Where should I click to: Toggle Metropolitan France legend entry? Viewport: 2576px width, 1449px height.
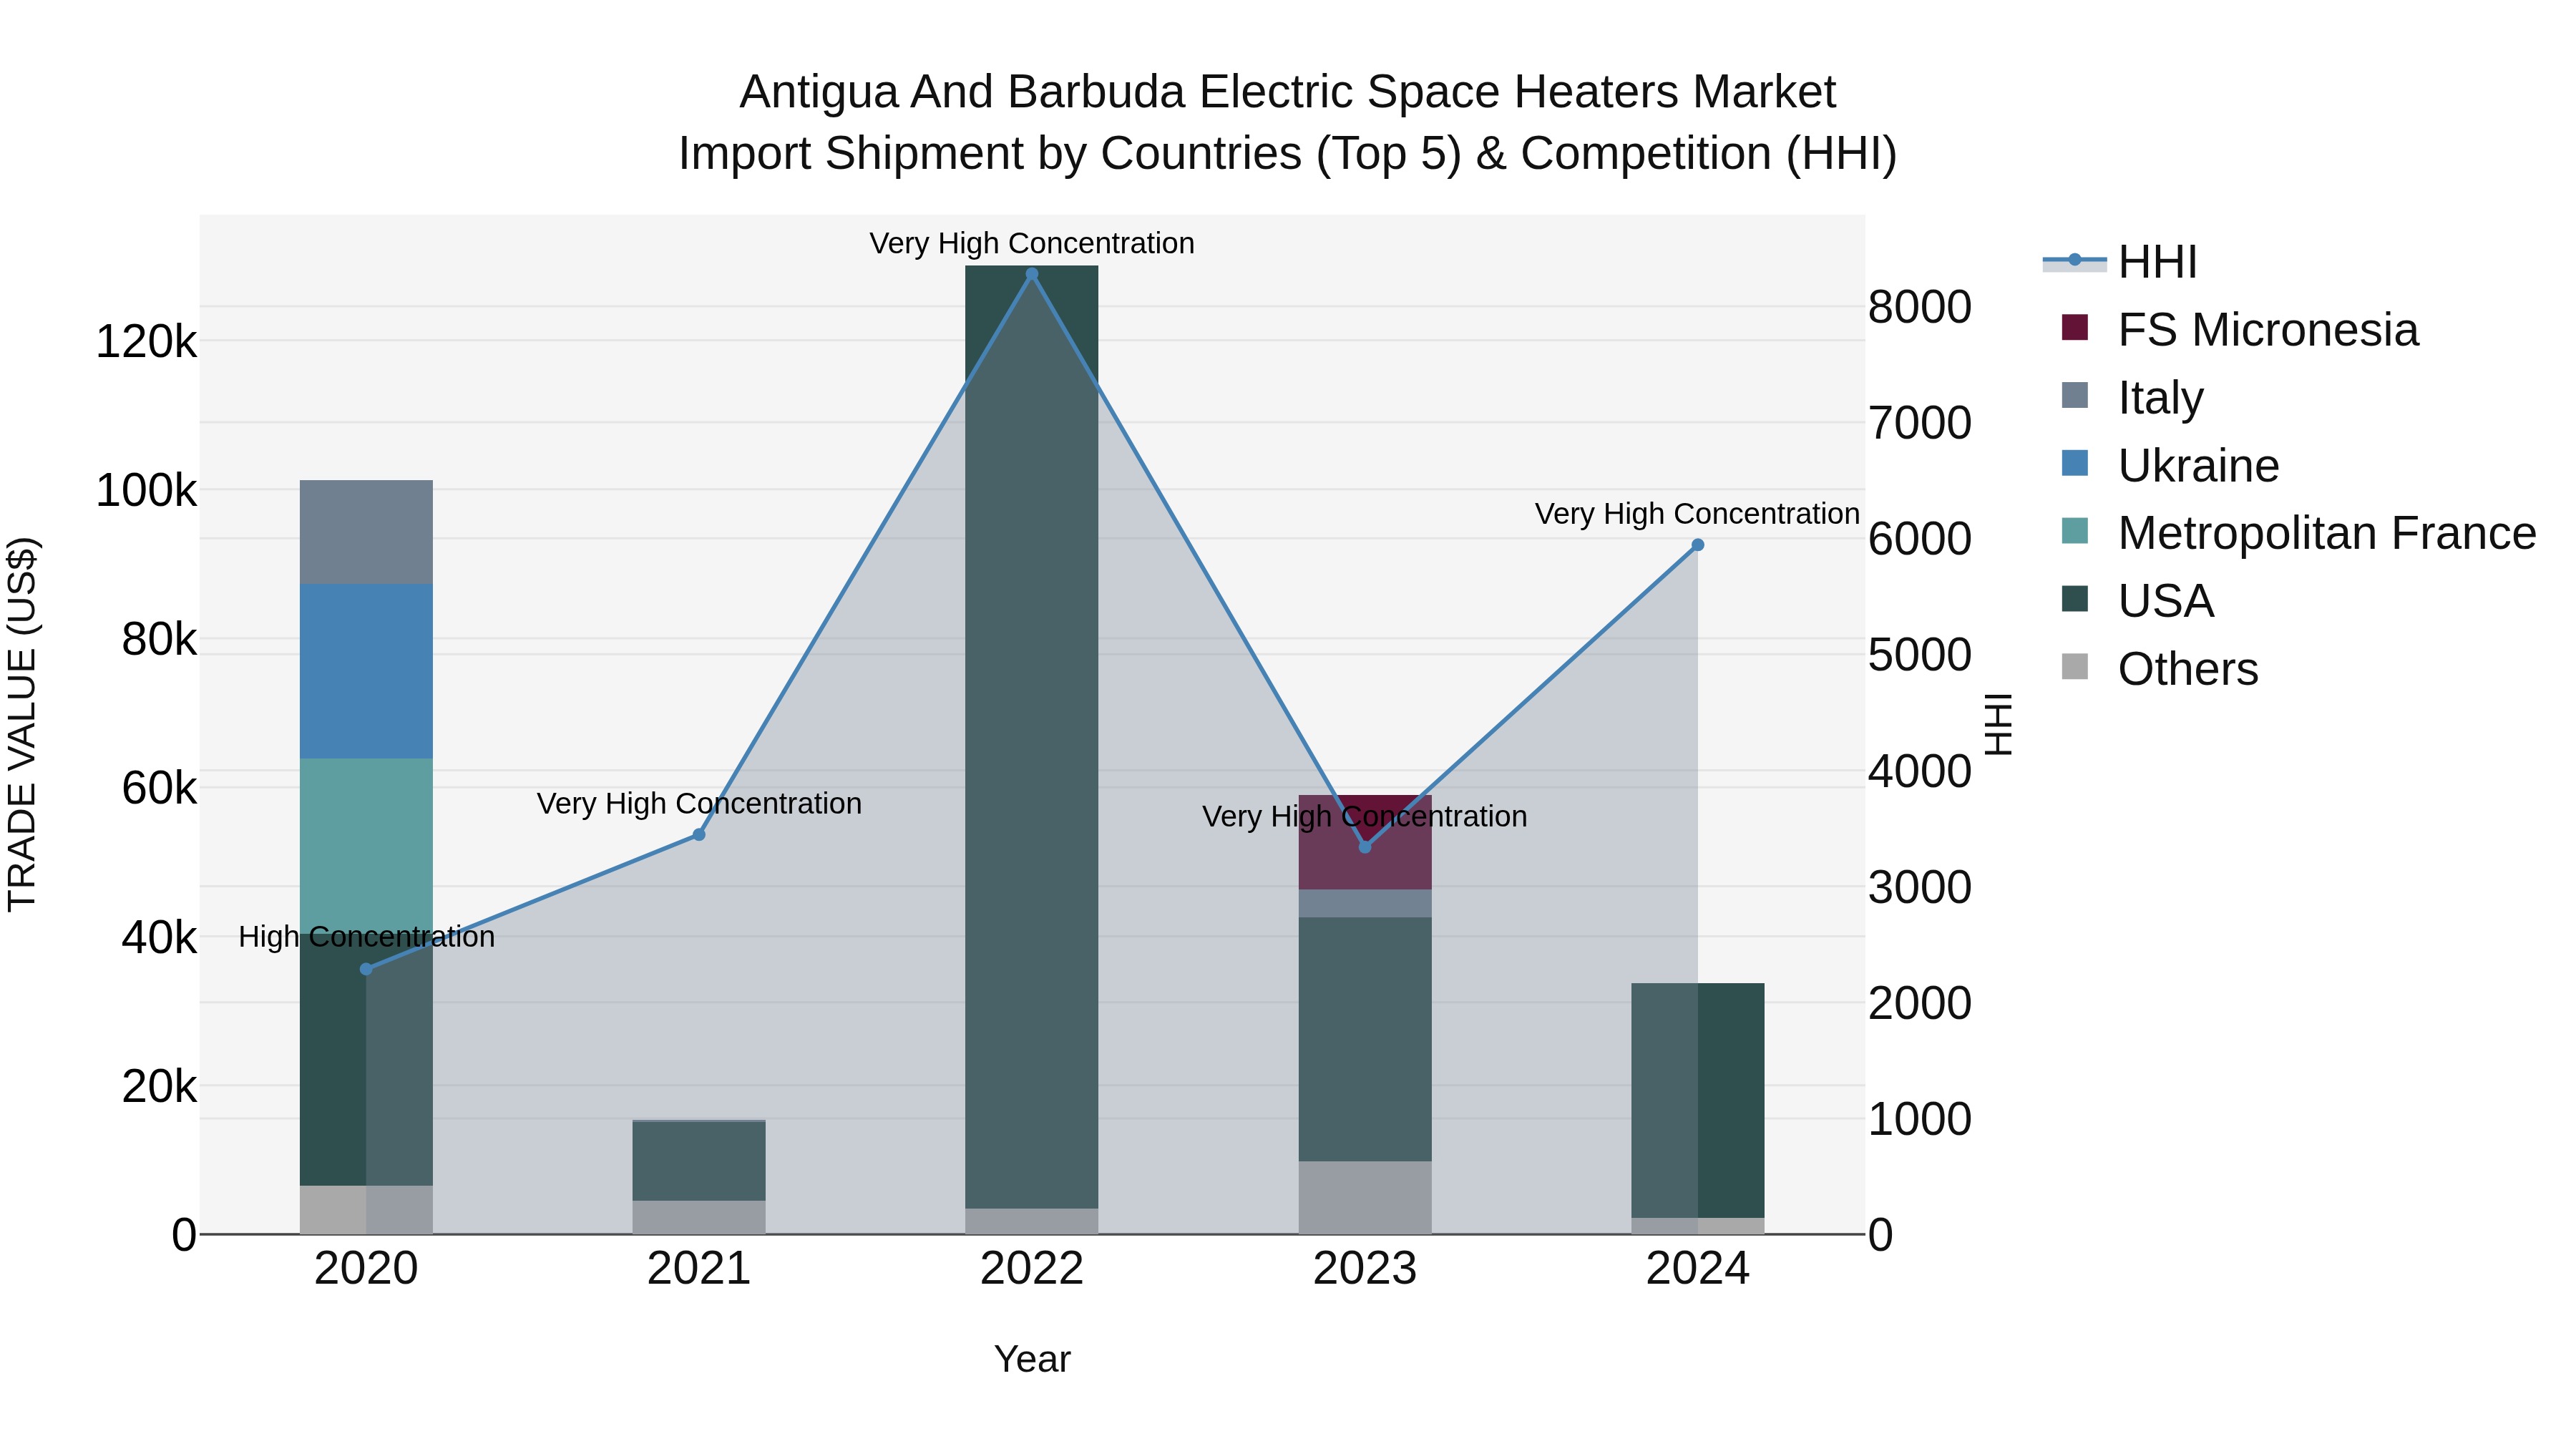2298,533
